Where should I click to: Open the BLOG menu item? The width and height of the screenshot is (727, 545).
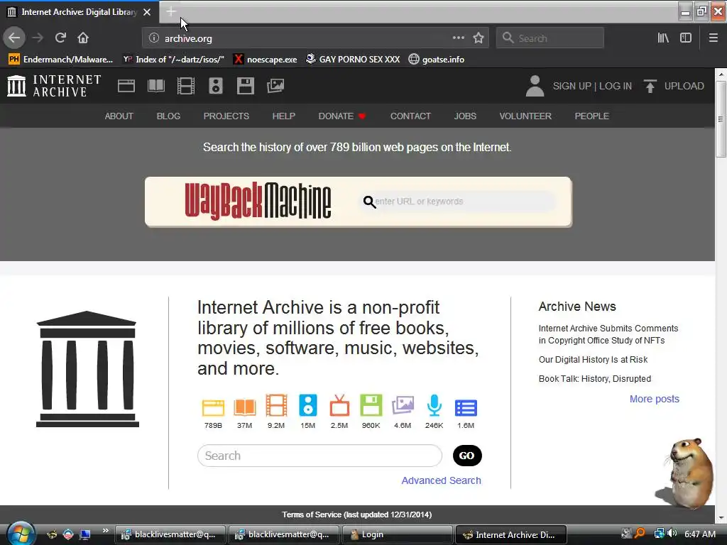(x=168, y=116)
